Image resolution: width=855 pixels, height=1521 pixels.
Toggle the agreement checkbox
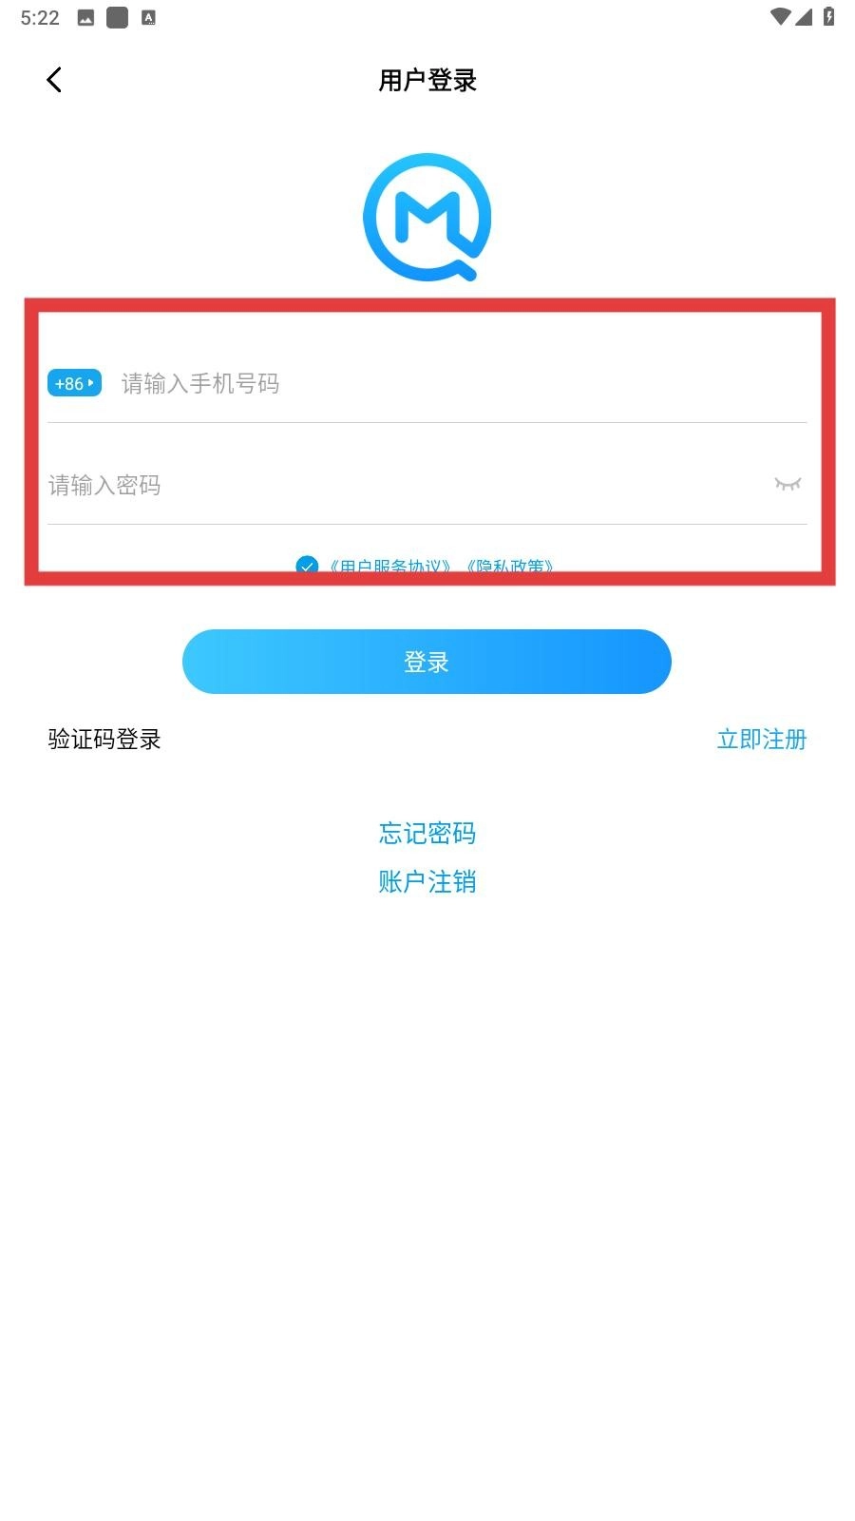[x=307, y=565]
